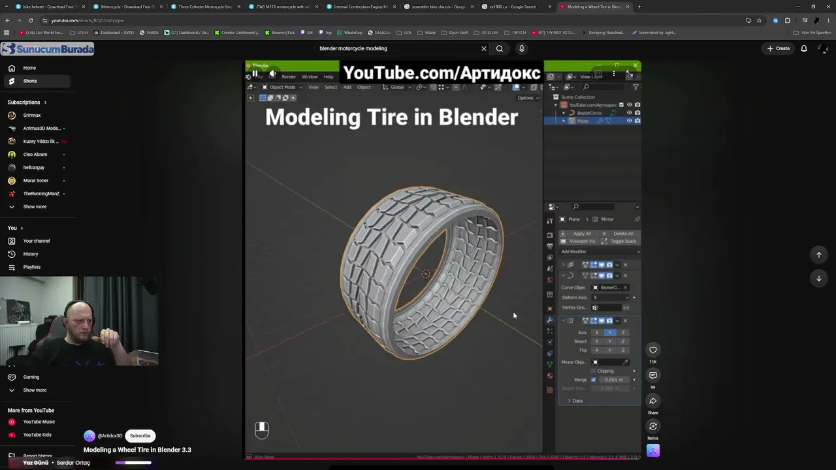Viewport: 836px width, 470px height.
Task: Open TheRunningManZ subscription channel
Action: (37, 194)
